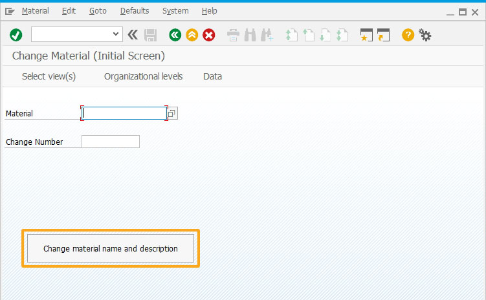Click the Previous Page icon
The width and height of the screenshot is (486, 300).
click(309, 35)
